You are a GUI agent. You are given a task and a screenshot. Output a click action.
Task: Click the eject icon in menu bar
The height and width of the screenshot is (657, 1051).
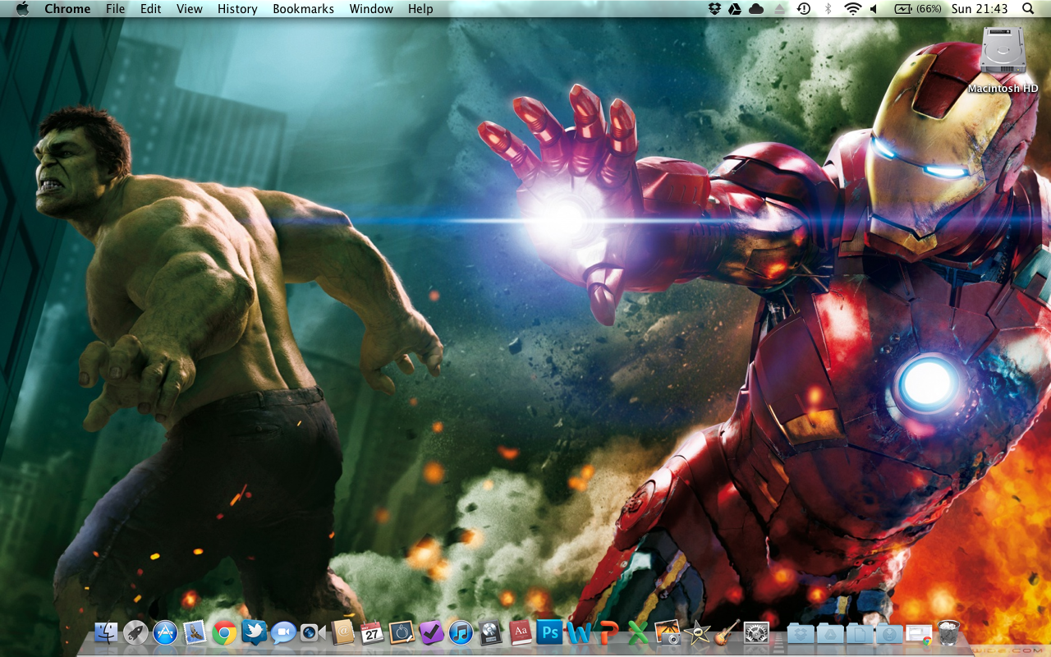coord(780,9)
